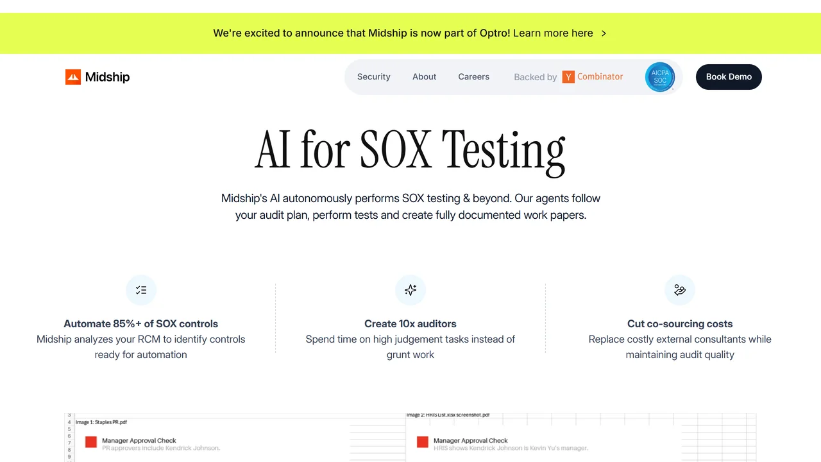Image resolution: width=821 pixels, height=462 pixels.
Task: Click the red square beside HRIS approval check
Action: coord(423,442)
